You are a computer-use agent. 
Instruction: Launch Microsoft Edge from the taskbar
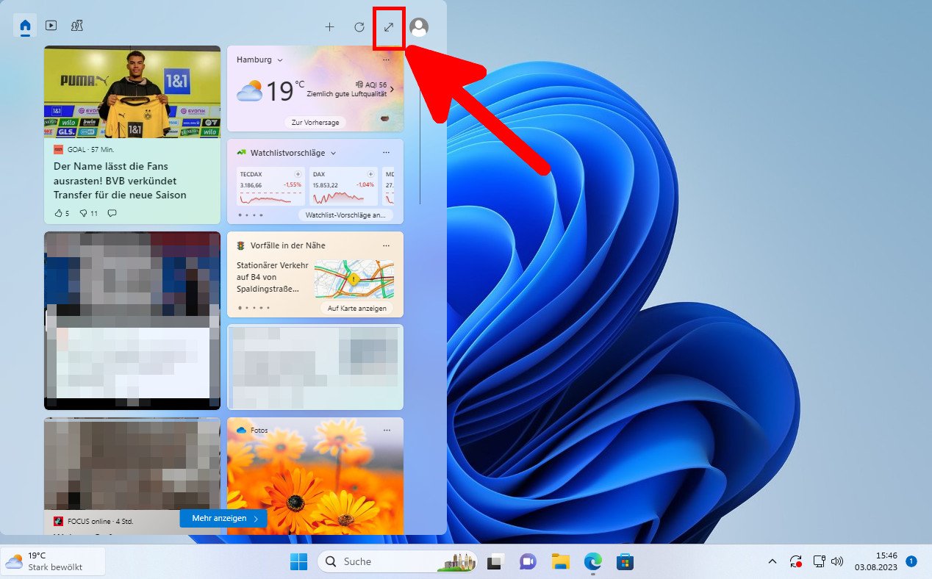tap(592, 561)
